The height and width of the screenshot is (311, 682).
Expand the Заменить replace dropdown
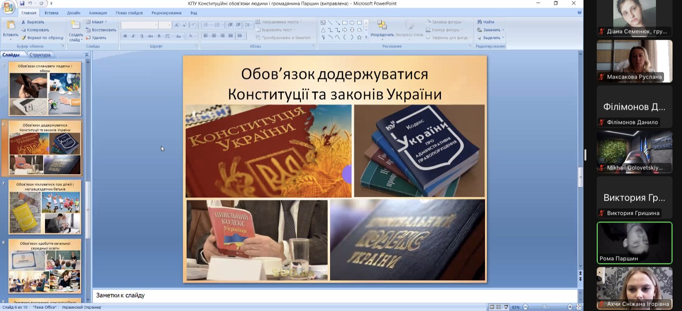[x=503, y=30]
